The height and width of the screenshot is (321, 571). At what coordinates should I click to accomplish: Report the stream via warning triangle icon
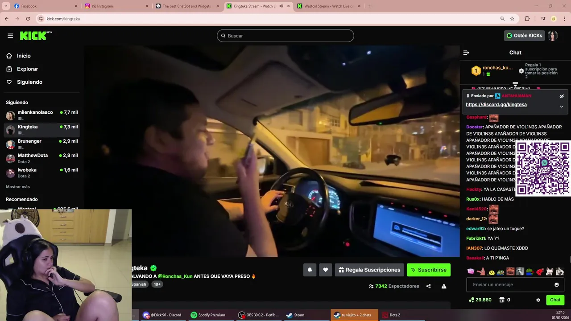[444, 286]
